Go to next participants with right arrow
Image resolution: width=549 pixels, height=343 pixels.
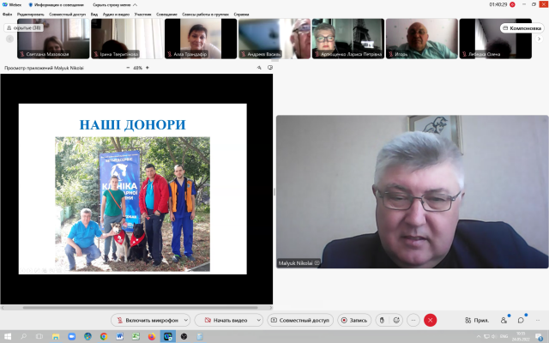point(540,39)
